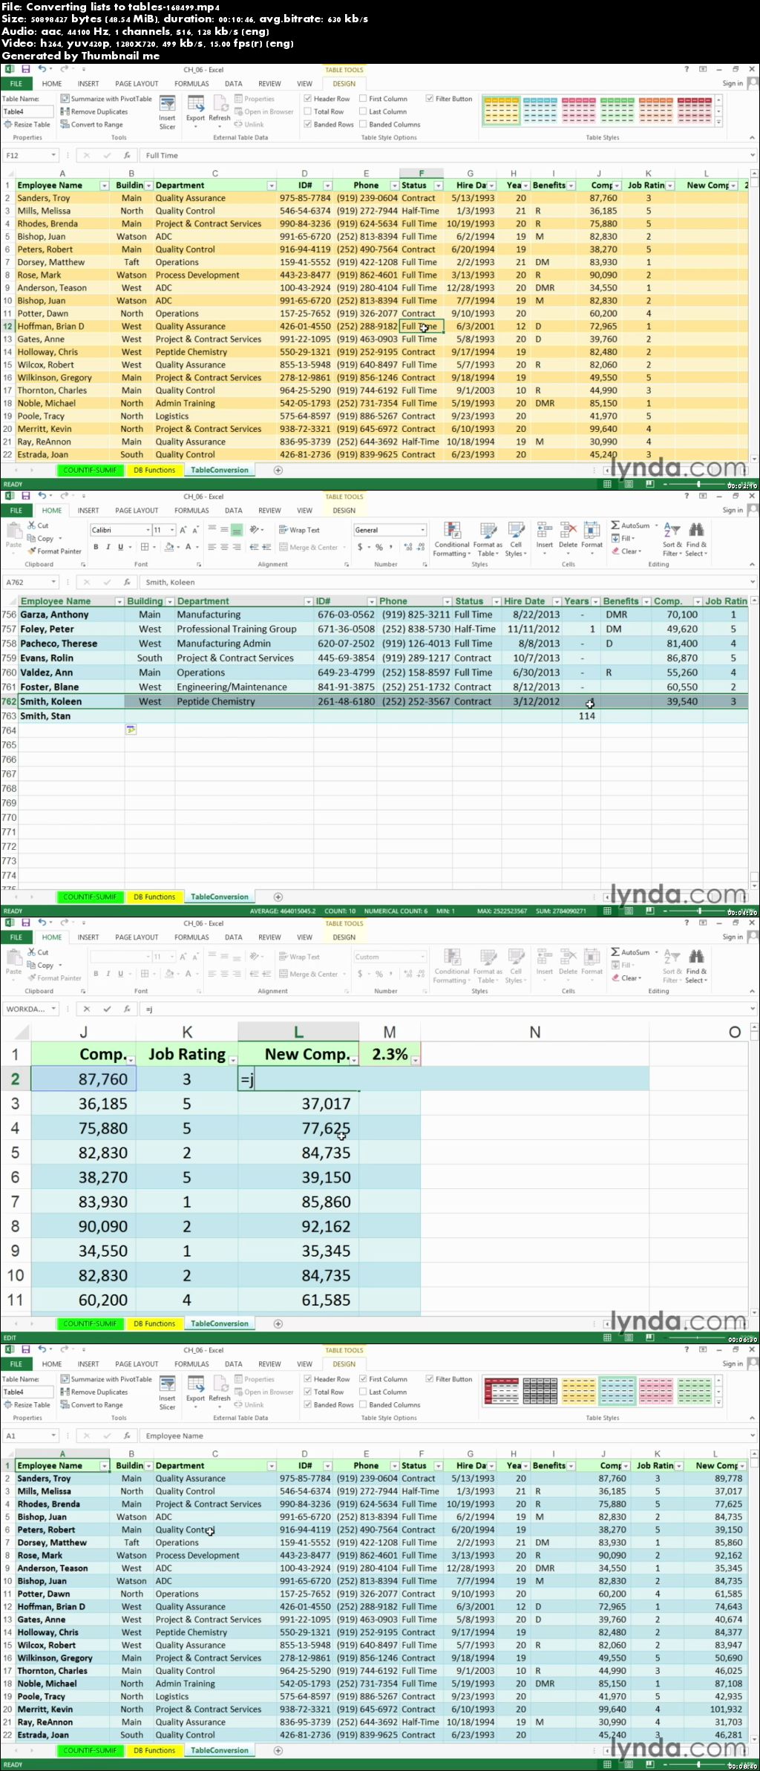Open Employee Name filter arrow in teal-table window

(x=104, y=1466)
